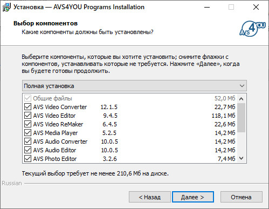Image resolution: width=269 pixels, height=209 pixels.
Task: Click the AVS4YOU logo in header
Action: 252,29
